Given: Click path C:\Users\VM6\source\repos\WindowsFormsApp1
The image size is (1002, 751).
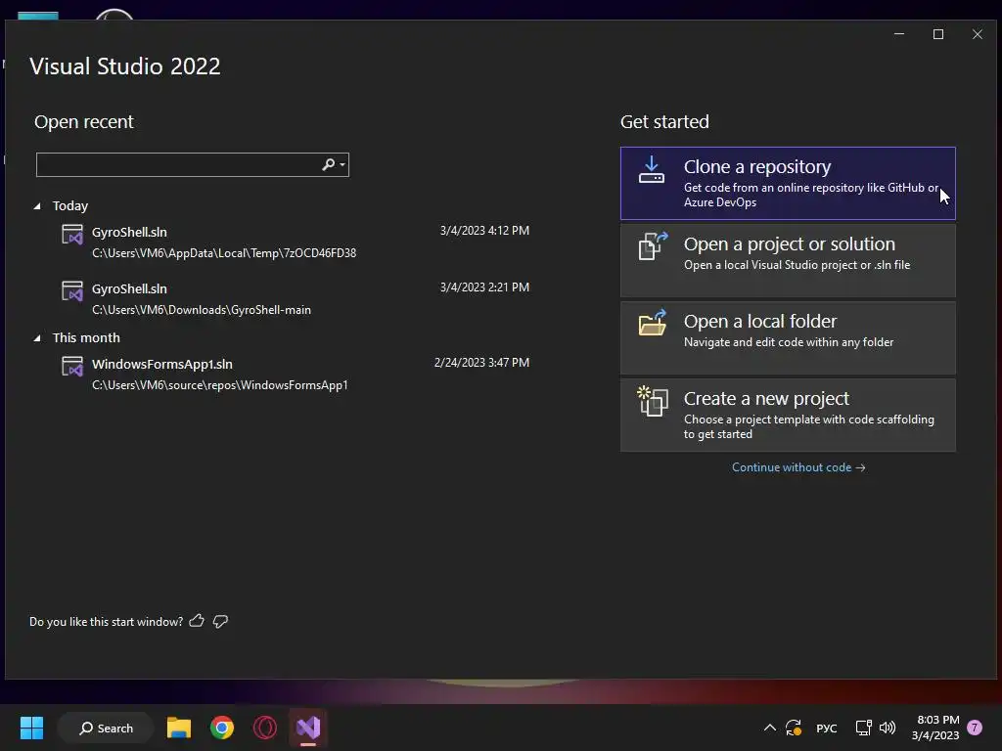Looking at the screenshot, I should 220,385.
